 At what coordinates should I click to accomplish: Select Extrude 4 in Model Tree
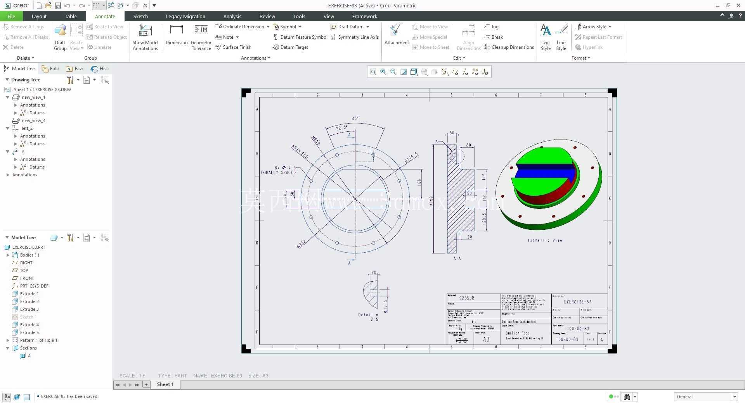26,325
